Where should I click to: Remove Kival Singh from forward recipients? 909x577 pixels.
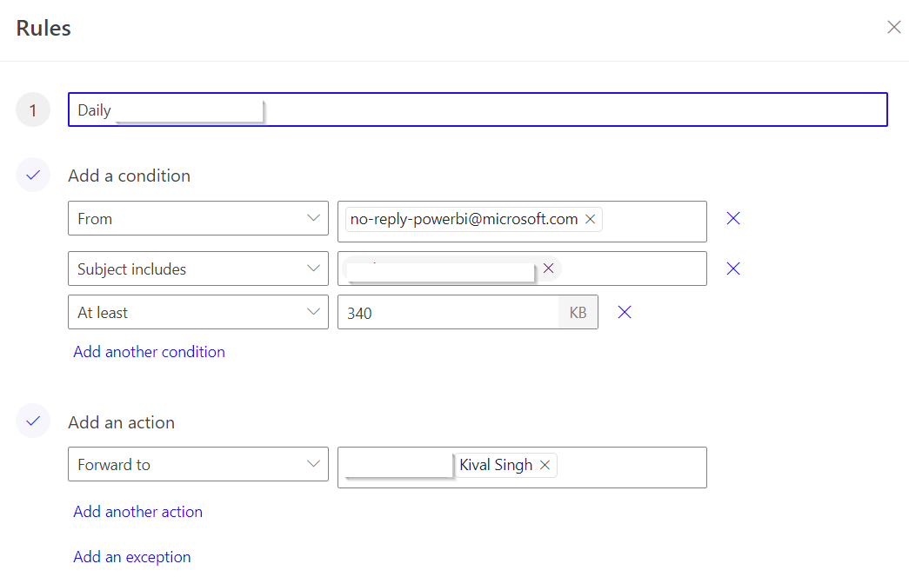pyautogui.click(x=545, y=465)
